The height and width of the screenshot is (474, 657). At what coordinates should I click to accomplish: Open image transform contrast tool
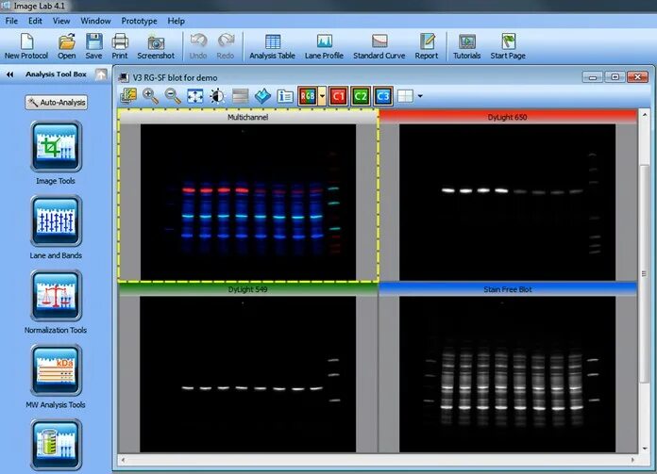217,96
